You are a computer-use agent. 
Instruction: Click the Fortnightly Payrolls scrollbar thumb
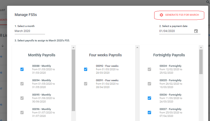(x=201, y=62)
